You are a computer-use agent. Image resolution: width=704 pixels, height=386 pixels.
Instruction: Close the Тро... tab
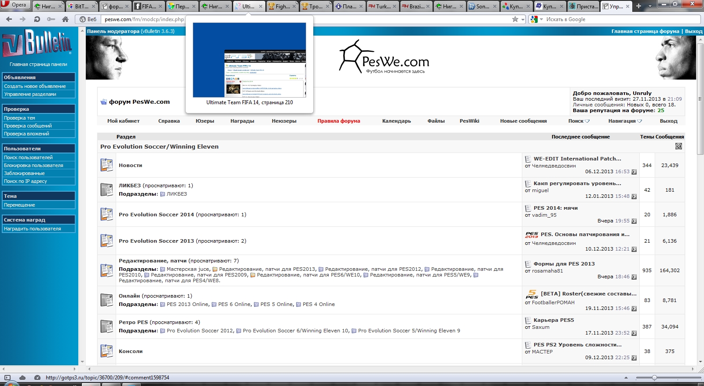coord(327,7)
